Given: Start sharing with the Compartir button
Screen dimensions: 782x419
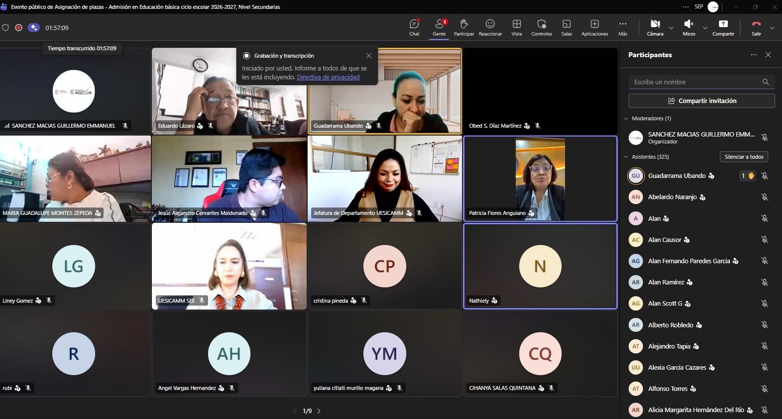Looking at the screenshot, I should 723,28.
